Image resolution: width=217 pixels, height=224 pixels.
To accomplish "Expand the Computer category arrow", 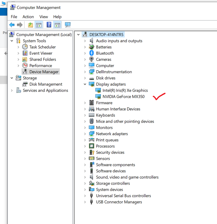I will pos(85,66).
